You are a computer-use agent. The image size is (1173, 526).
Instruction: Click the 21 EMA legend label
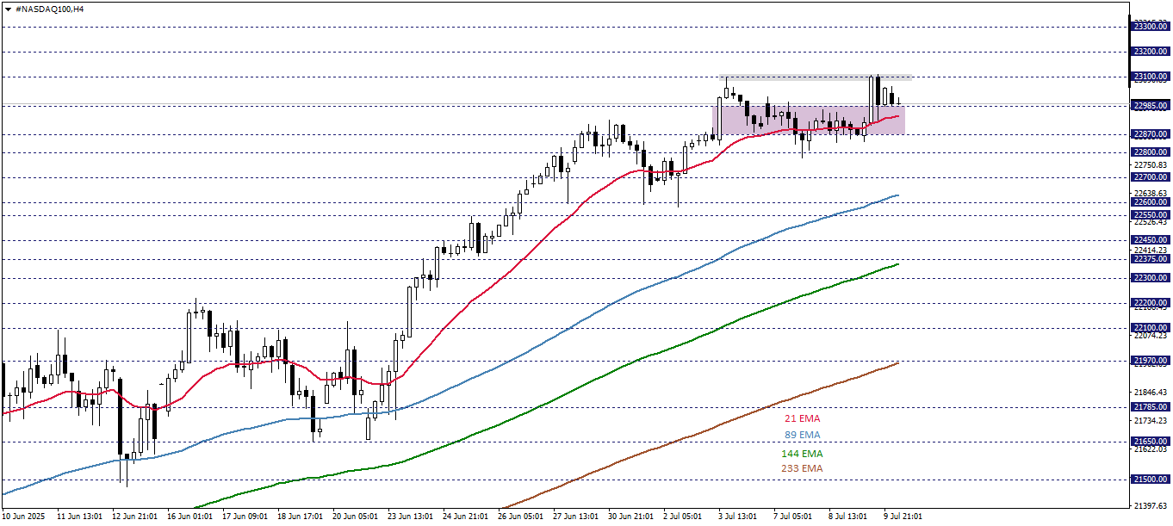(803, 418)
